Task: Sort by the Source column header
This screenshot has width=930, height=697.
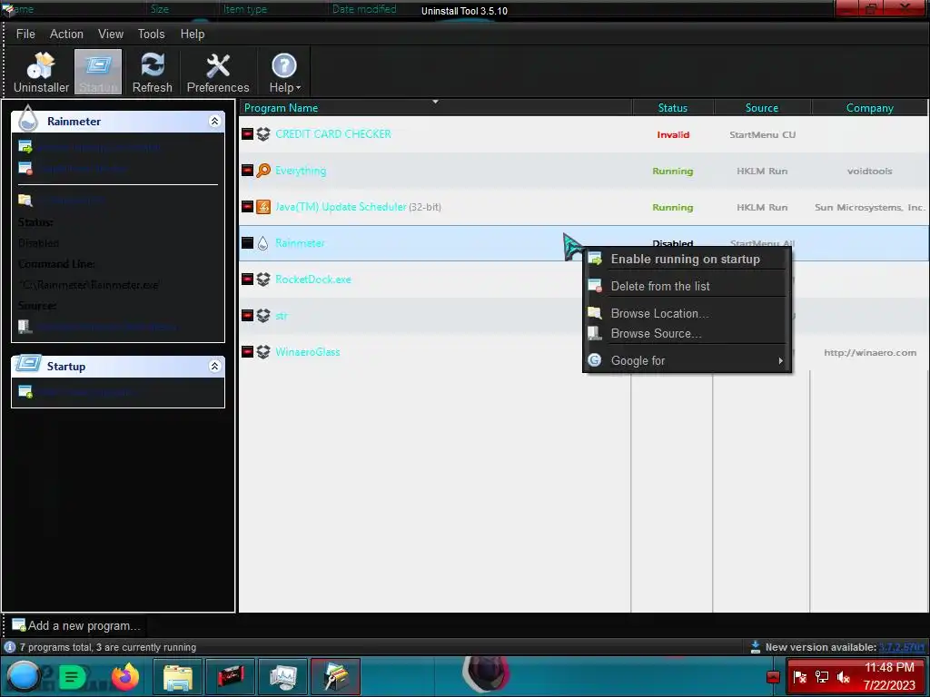Action: (x=762, y=107)
